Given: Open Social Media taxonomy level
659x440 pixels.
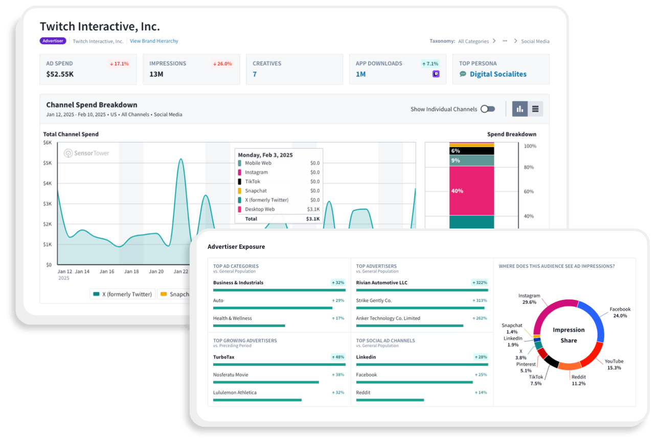Looking at the screenshot, I should coord(535,41).
